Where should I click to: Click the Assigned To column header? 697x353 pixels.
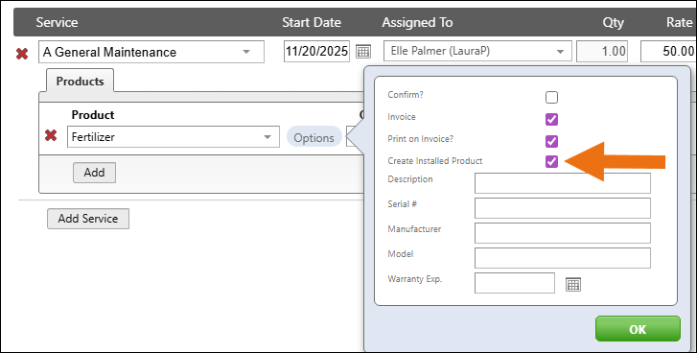(417, 22)
